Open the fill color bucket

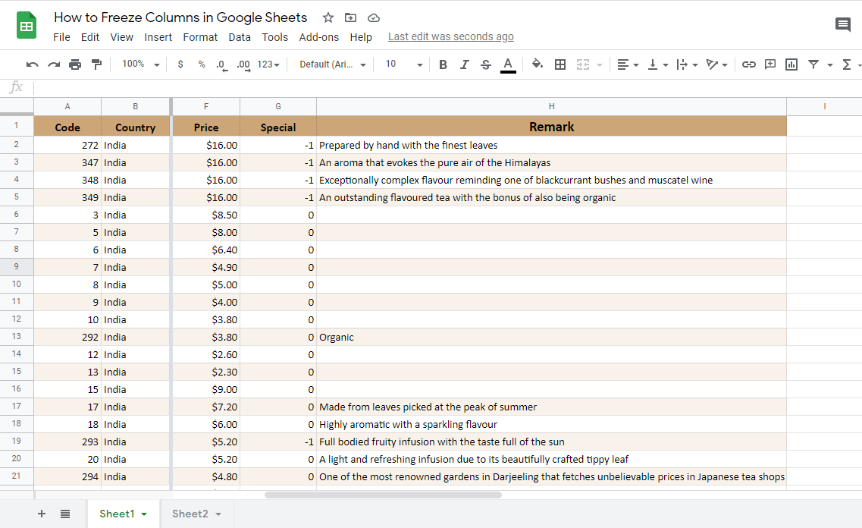click(x=537, y=64)
